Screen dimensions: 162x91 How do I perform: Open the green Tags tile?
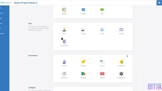(x=102, y=11)
